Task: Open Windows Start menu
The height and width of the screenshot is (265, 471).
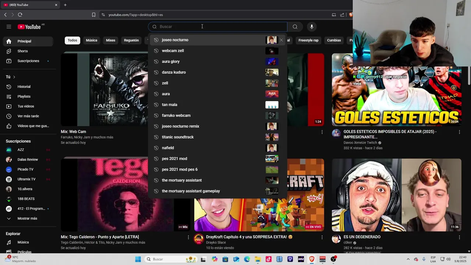Action: point(138,259)
